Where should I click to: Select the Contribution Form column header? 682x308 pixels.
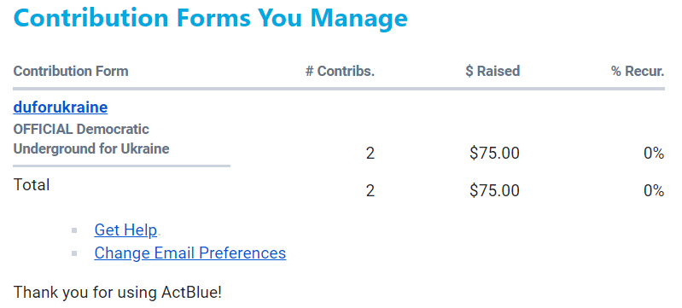pyautogui.click(x=71, y=71)
